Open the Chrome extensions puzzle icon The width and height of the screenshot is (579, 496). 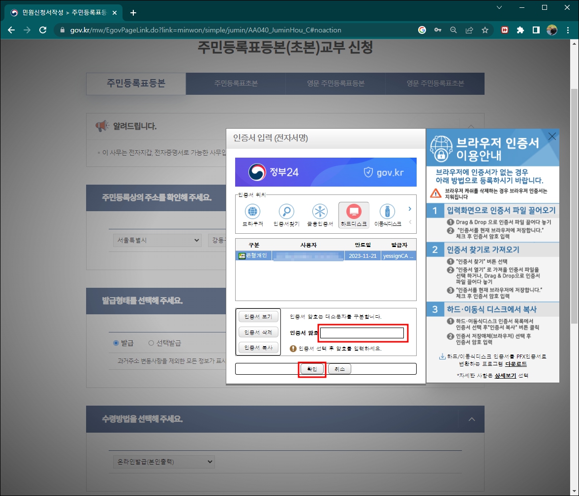520,30
